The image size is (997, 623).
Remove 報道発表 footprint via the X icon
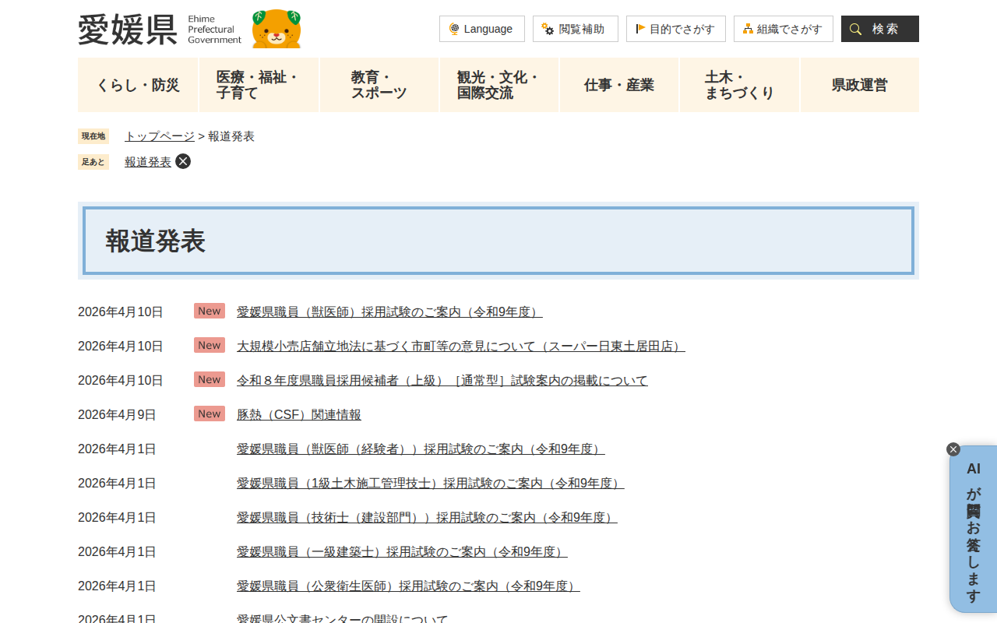[182, 161]
